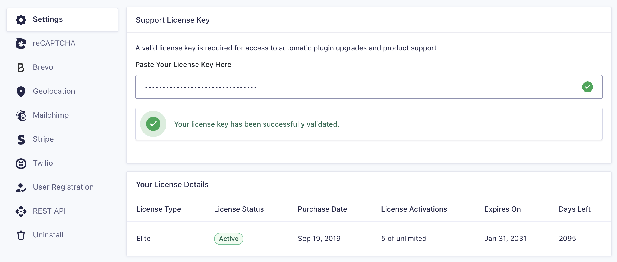Focus the license key input field

tap(369, 87)
